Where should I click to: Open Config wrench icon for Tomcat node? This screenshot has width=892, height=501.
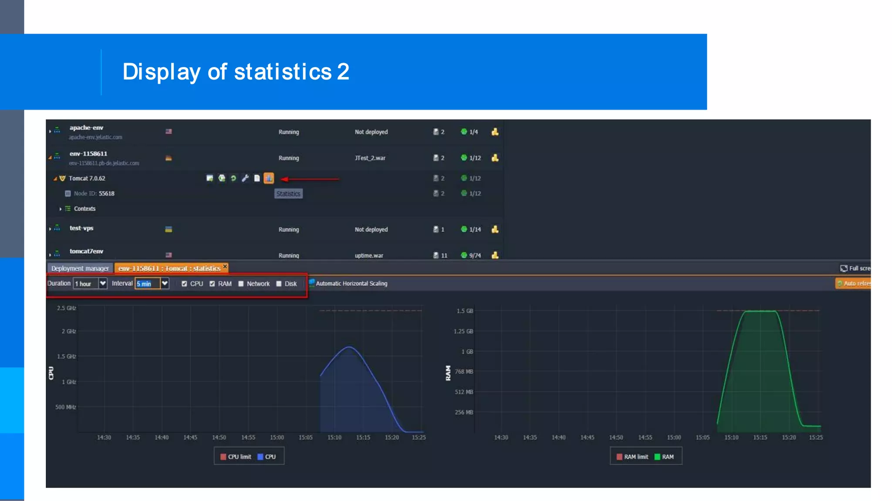(245, 178)
